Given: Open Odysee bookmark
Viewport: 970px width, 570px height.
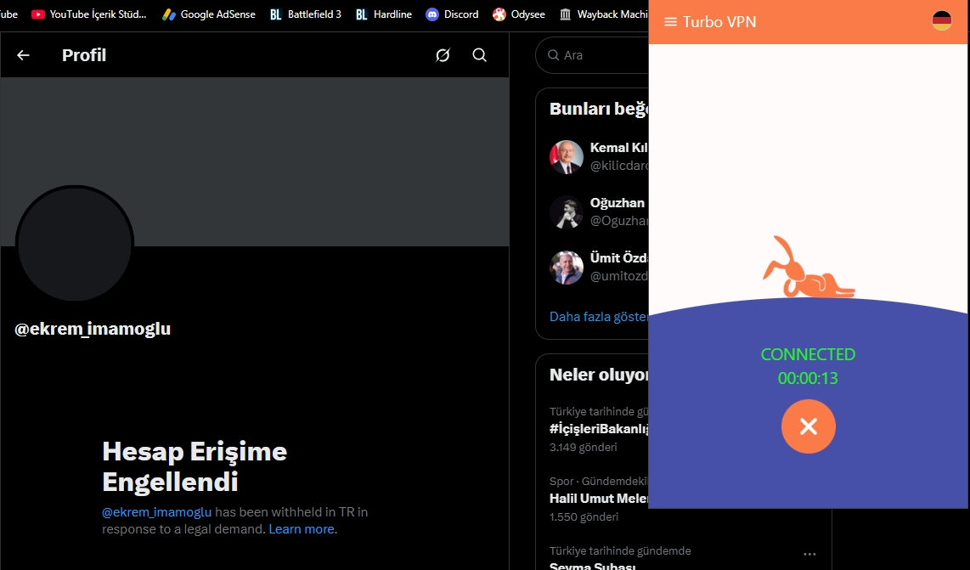Looking at the screenshot, I should click(518, 14).
